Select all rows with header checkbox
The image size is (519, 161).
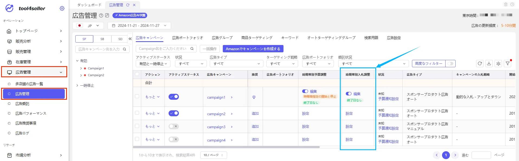pos(137,74)
